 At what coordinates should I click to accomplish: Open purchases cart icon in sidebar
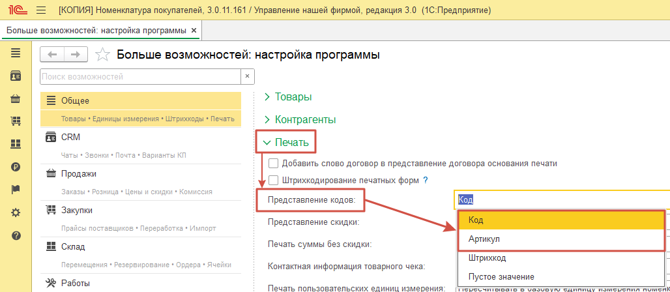(16, 121)
